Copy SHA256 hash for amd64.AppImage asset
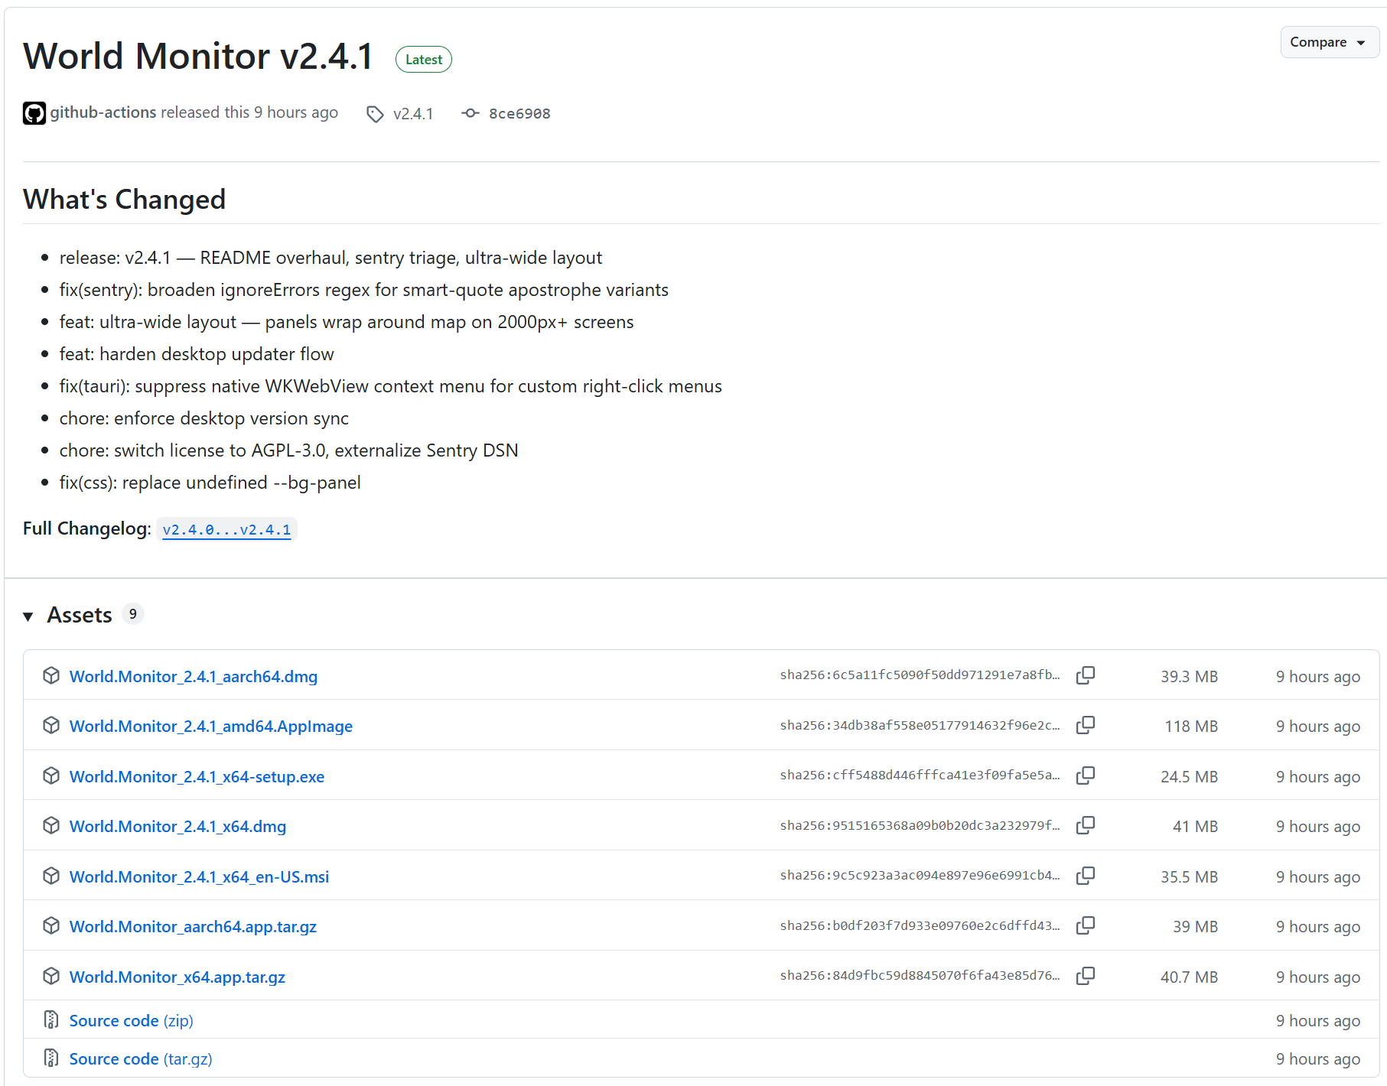 point(1085,725)
